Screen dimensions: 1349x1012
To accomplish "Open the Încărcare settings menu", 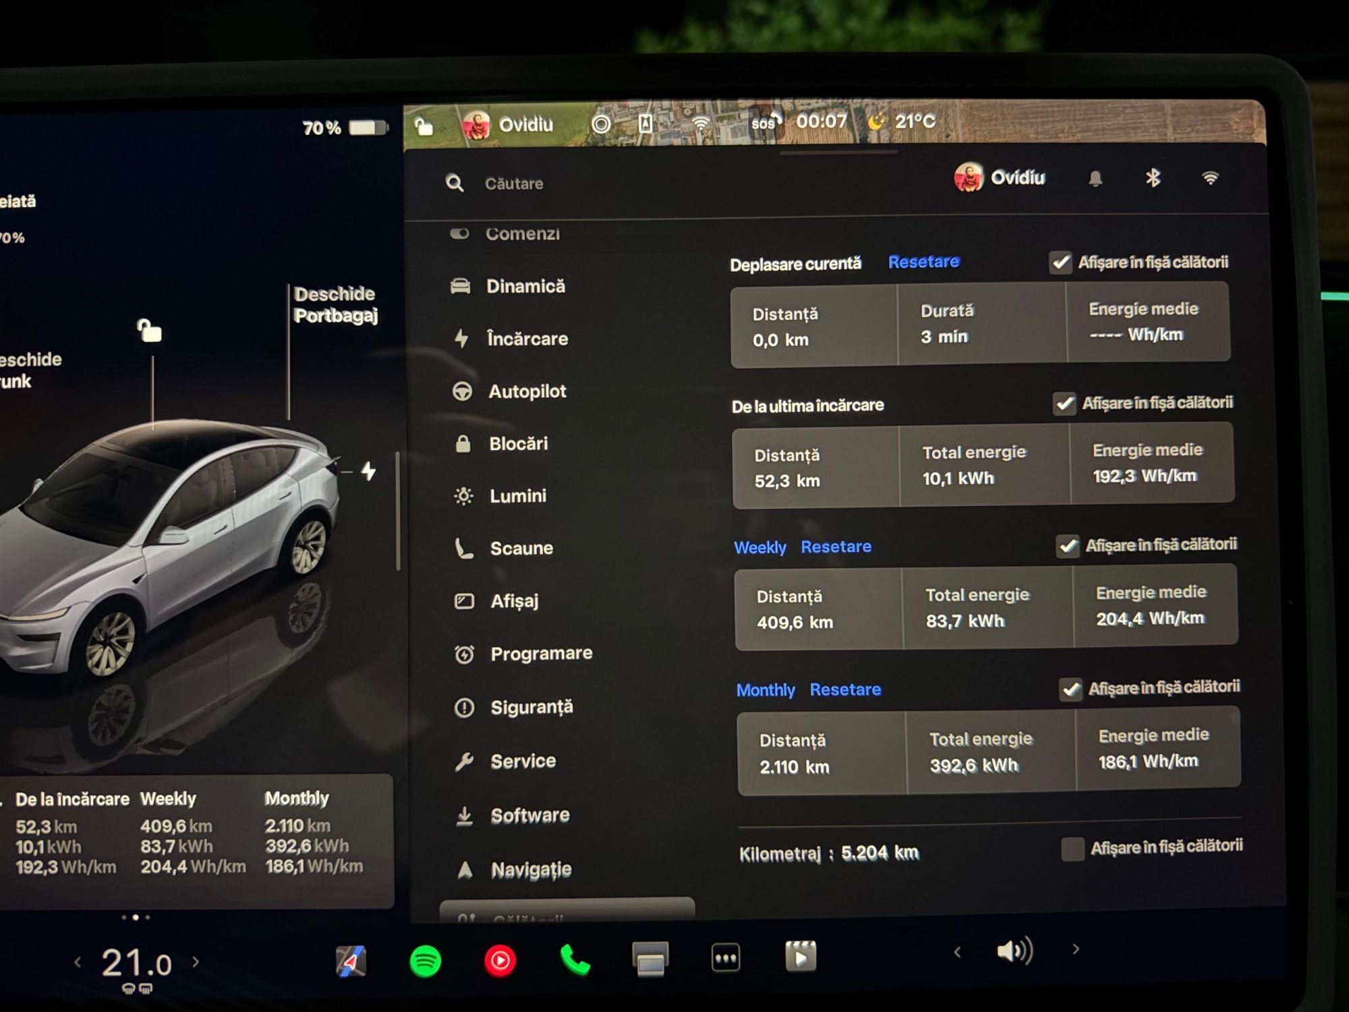I will click(527, 339).
